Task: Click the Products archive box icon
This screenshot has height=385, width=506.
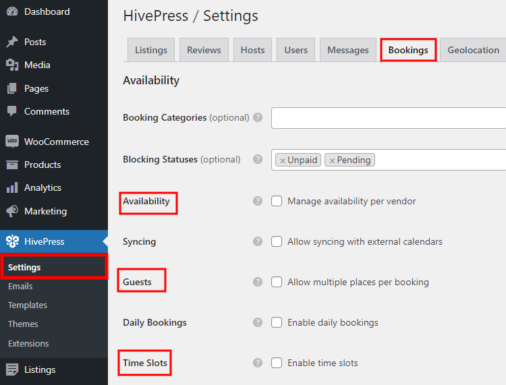Action: [x=12, y=165]
